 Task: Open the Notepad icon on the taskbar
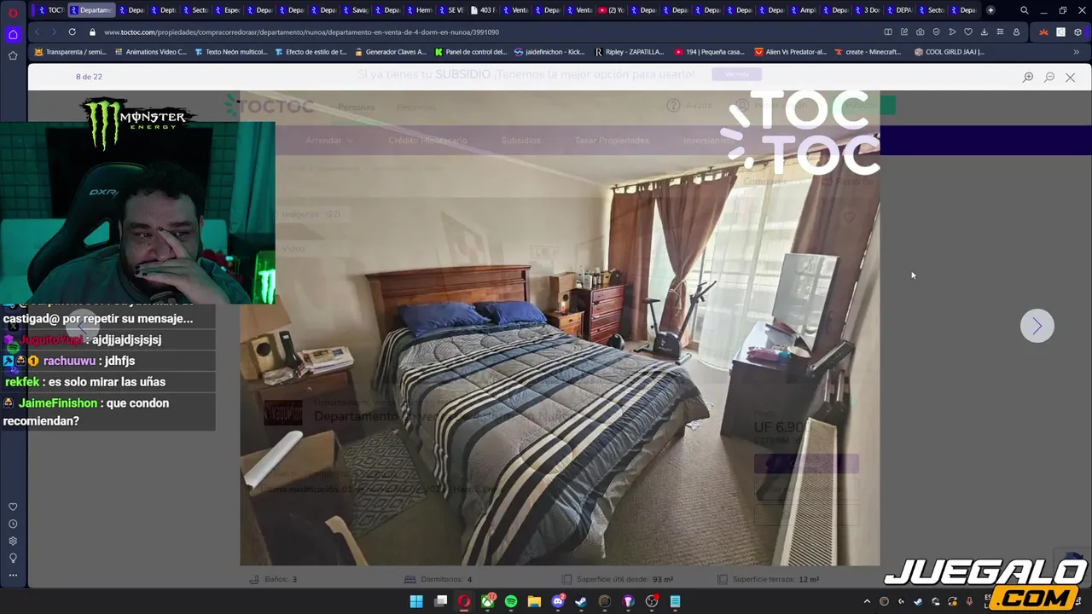(x=675, y=601)
